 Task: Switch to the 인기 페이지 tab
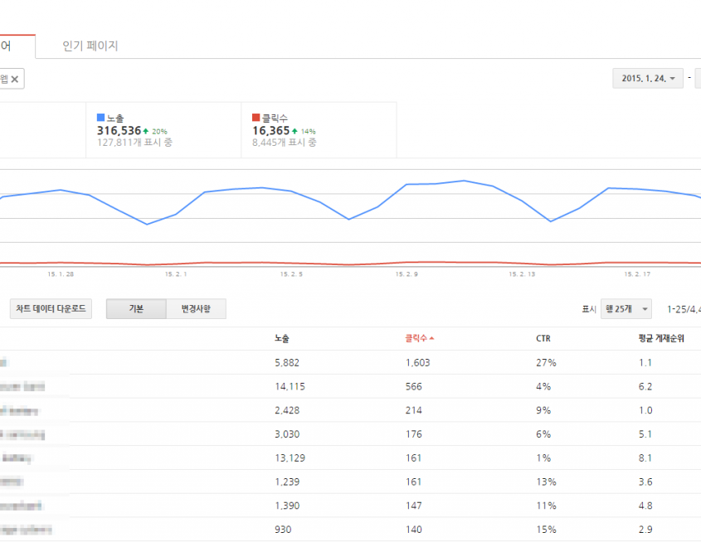(91, 46)
